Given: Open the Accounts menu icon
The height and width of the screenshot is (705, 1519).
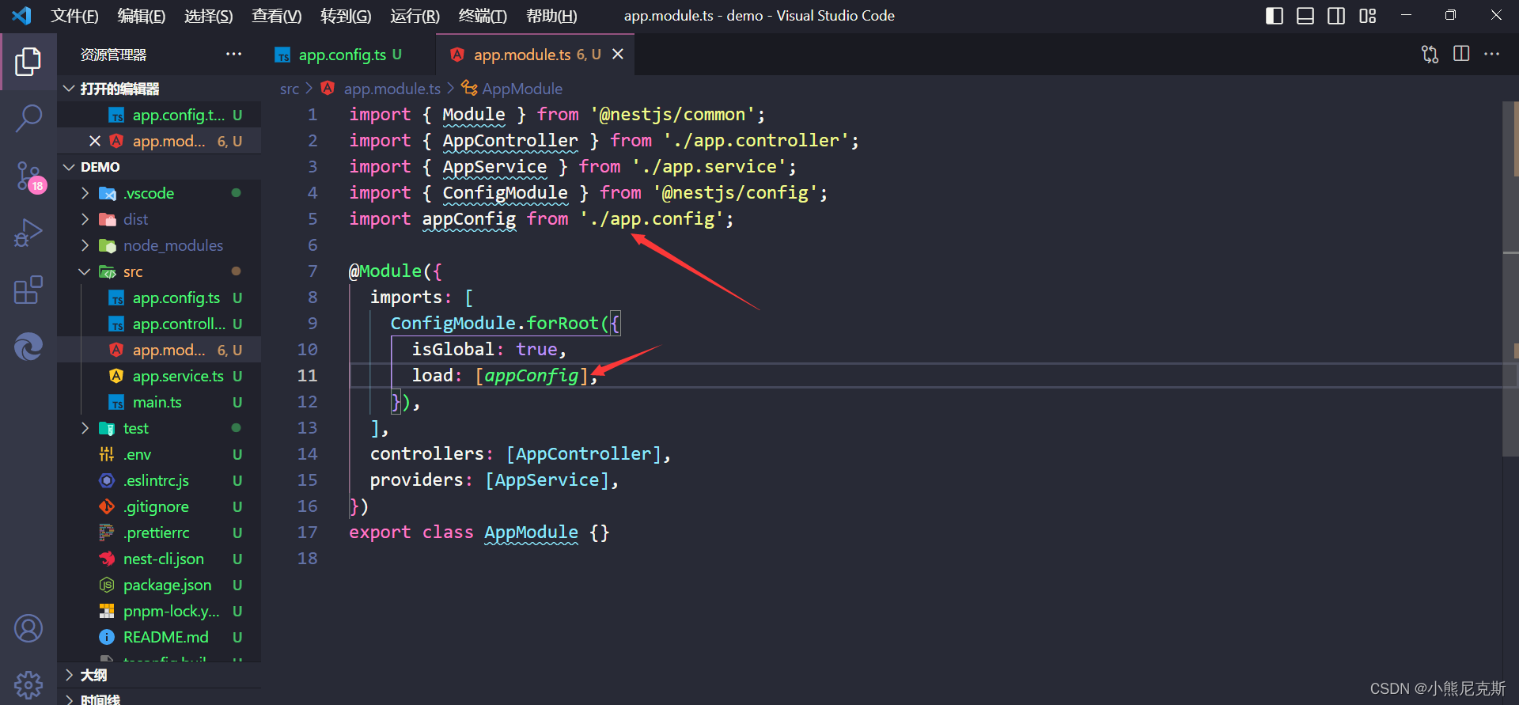Looking at the screenshot, I should tap(28, 628).
